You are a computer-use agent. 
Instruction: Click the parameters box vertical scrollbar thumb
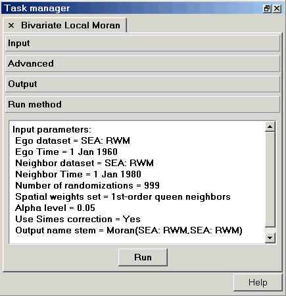click(x=270, y=179)
